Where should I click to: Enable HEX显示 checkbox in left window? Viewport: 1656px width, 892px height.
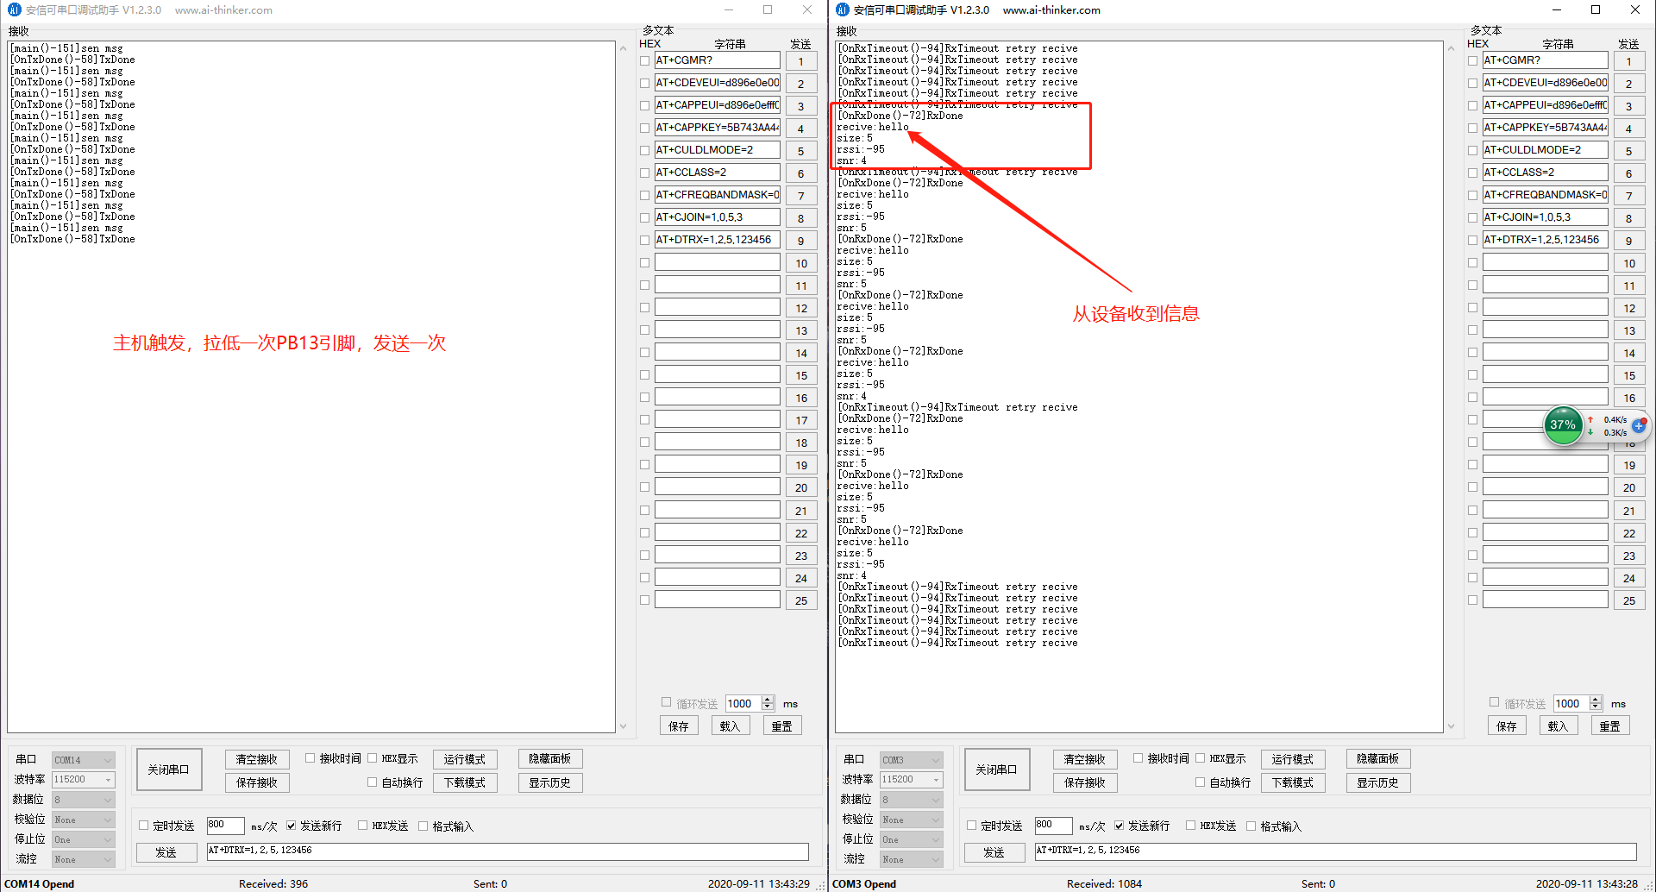coord(372,757)
